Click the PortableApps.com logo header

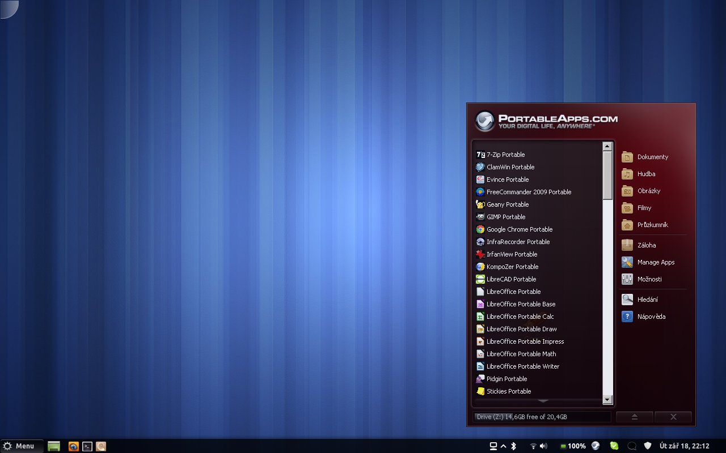tap(546, 121)
